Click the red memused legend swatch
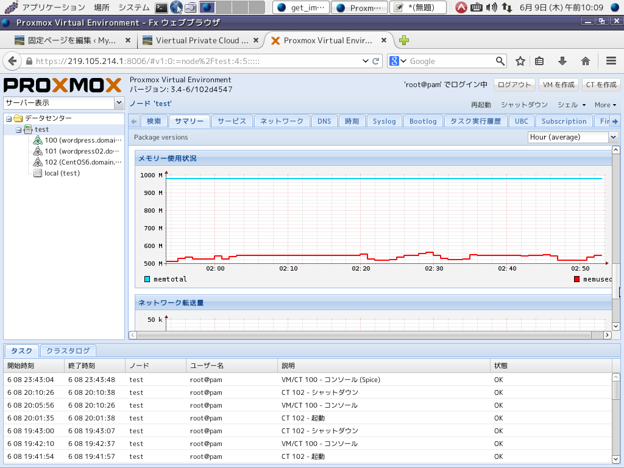This screenshot has height=468, width=624. click(576, 279)
